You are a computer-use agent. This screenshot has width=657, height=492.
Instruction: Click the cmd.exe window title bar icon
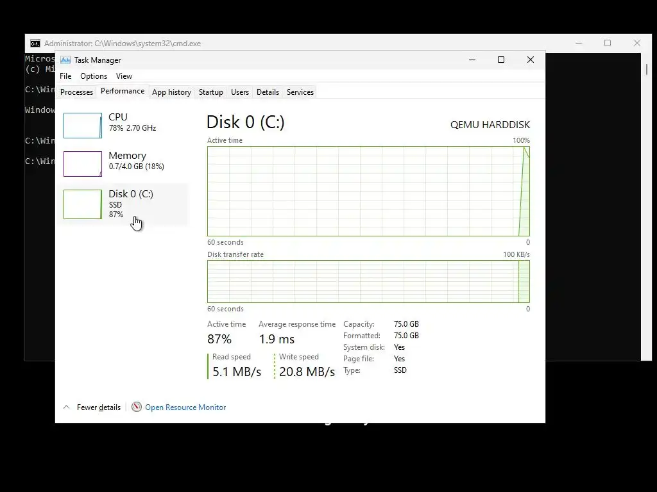click(x=35, y=44)
